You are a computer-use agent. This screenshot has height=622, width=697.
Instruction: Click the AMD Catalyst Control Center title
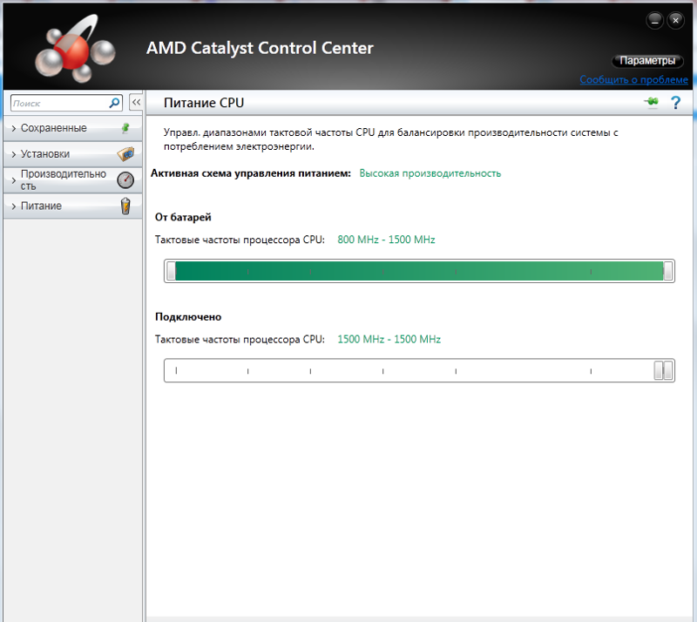click(x=260, y=48)
